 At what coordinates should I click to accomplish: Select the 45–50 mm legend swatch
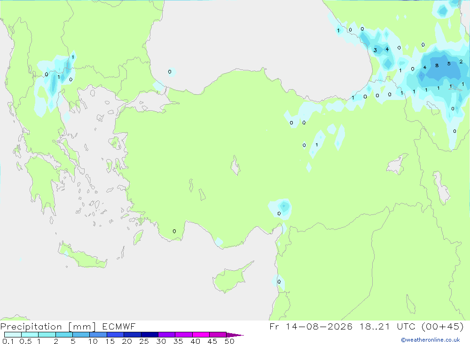click(218, 335)
